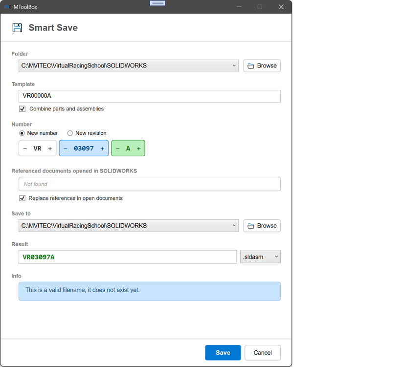Select the New revision radio button
This screenshot has width=401, height=384.
(x=70, y=133)
